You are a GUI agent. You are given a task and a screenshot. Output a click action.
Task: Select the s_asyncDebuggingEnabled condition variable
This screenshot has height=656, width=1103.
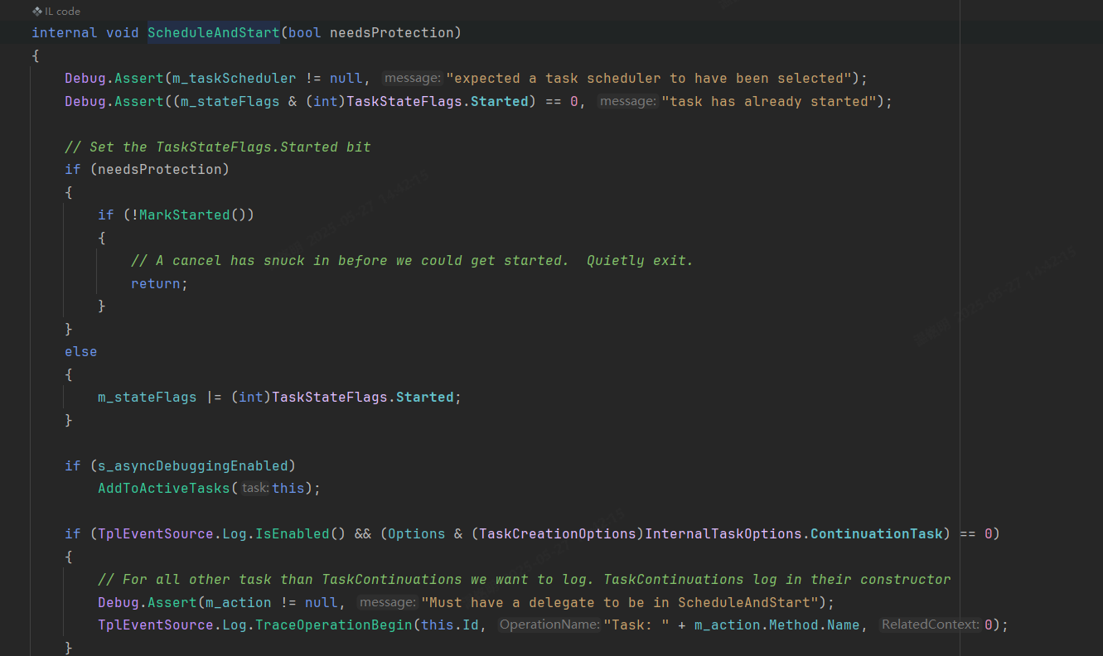point(193,465)
